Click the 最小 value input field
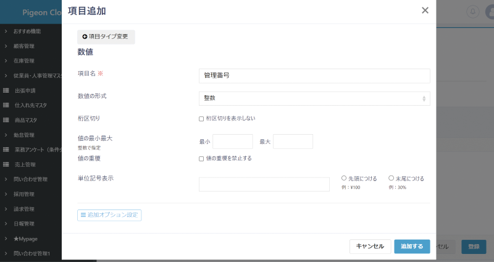The height and width of the screenshot is (262, 494). [x=233, y=142]
